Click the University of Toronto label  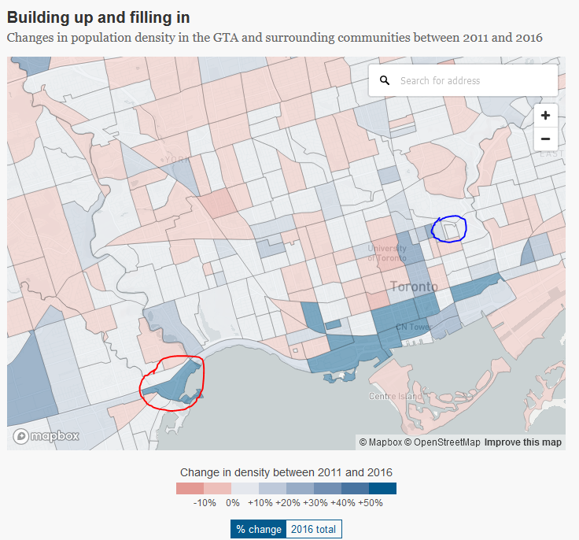(387, 253)
